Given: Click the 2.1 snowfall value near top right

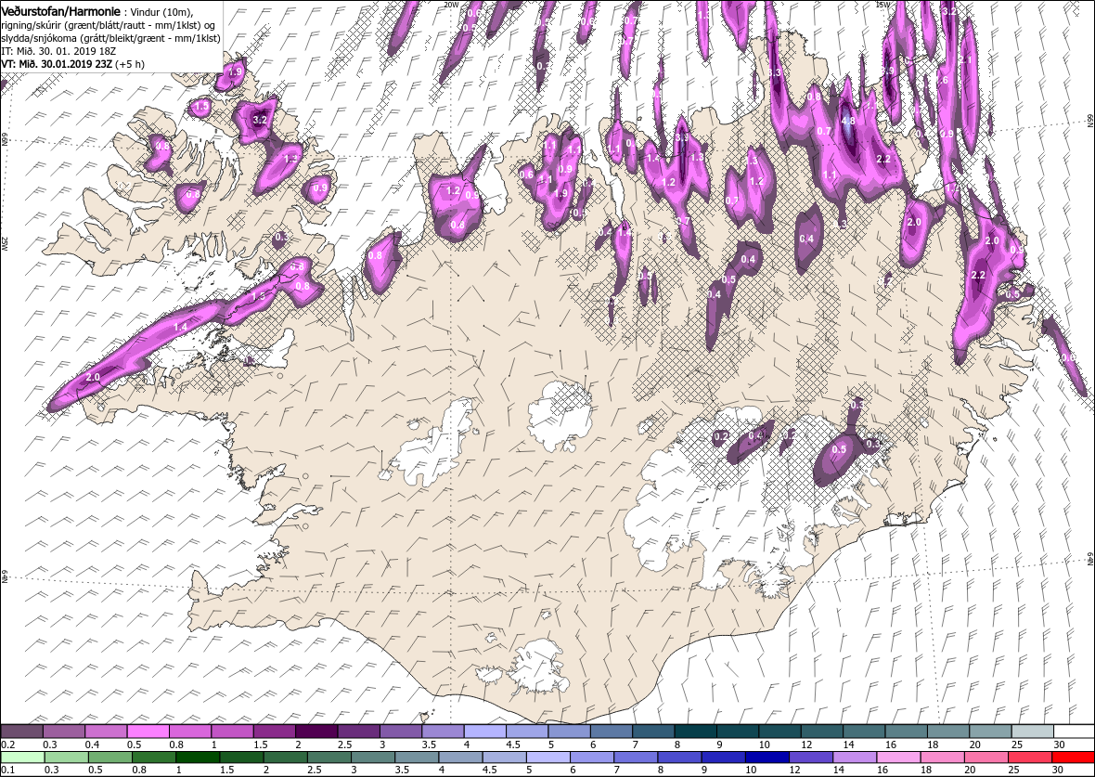Looking at the screenshot, I should pos(967,60).
